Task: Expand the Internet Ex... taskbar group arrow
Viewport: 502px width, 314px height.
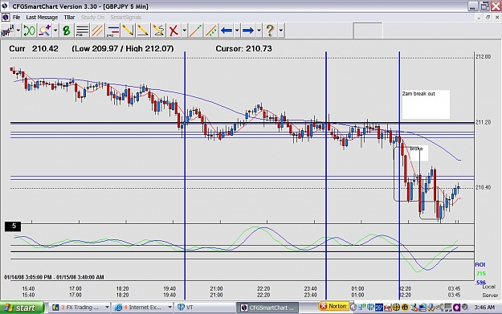Action: [x=169, y=308]
